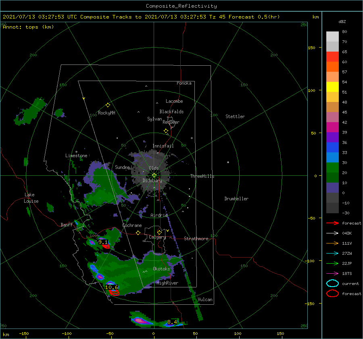The image size is (363, 339).
Task: Click the 9.1 storm top annotation
Action: 103,242
